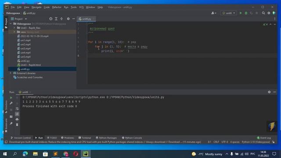Select Unit3 - Replit.html file
281x158 pixels.
29,65
